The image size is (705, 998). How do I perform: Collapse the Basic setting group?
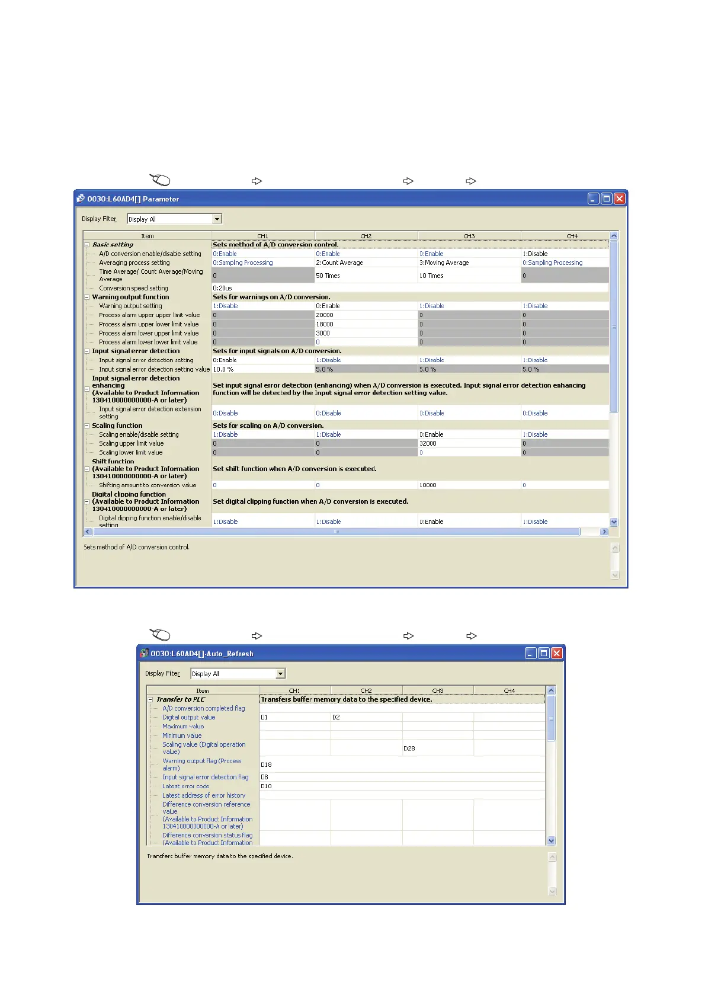87,244
